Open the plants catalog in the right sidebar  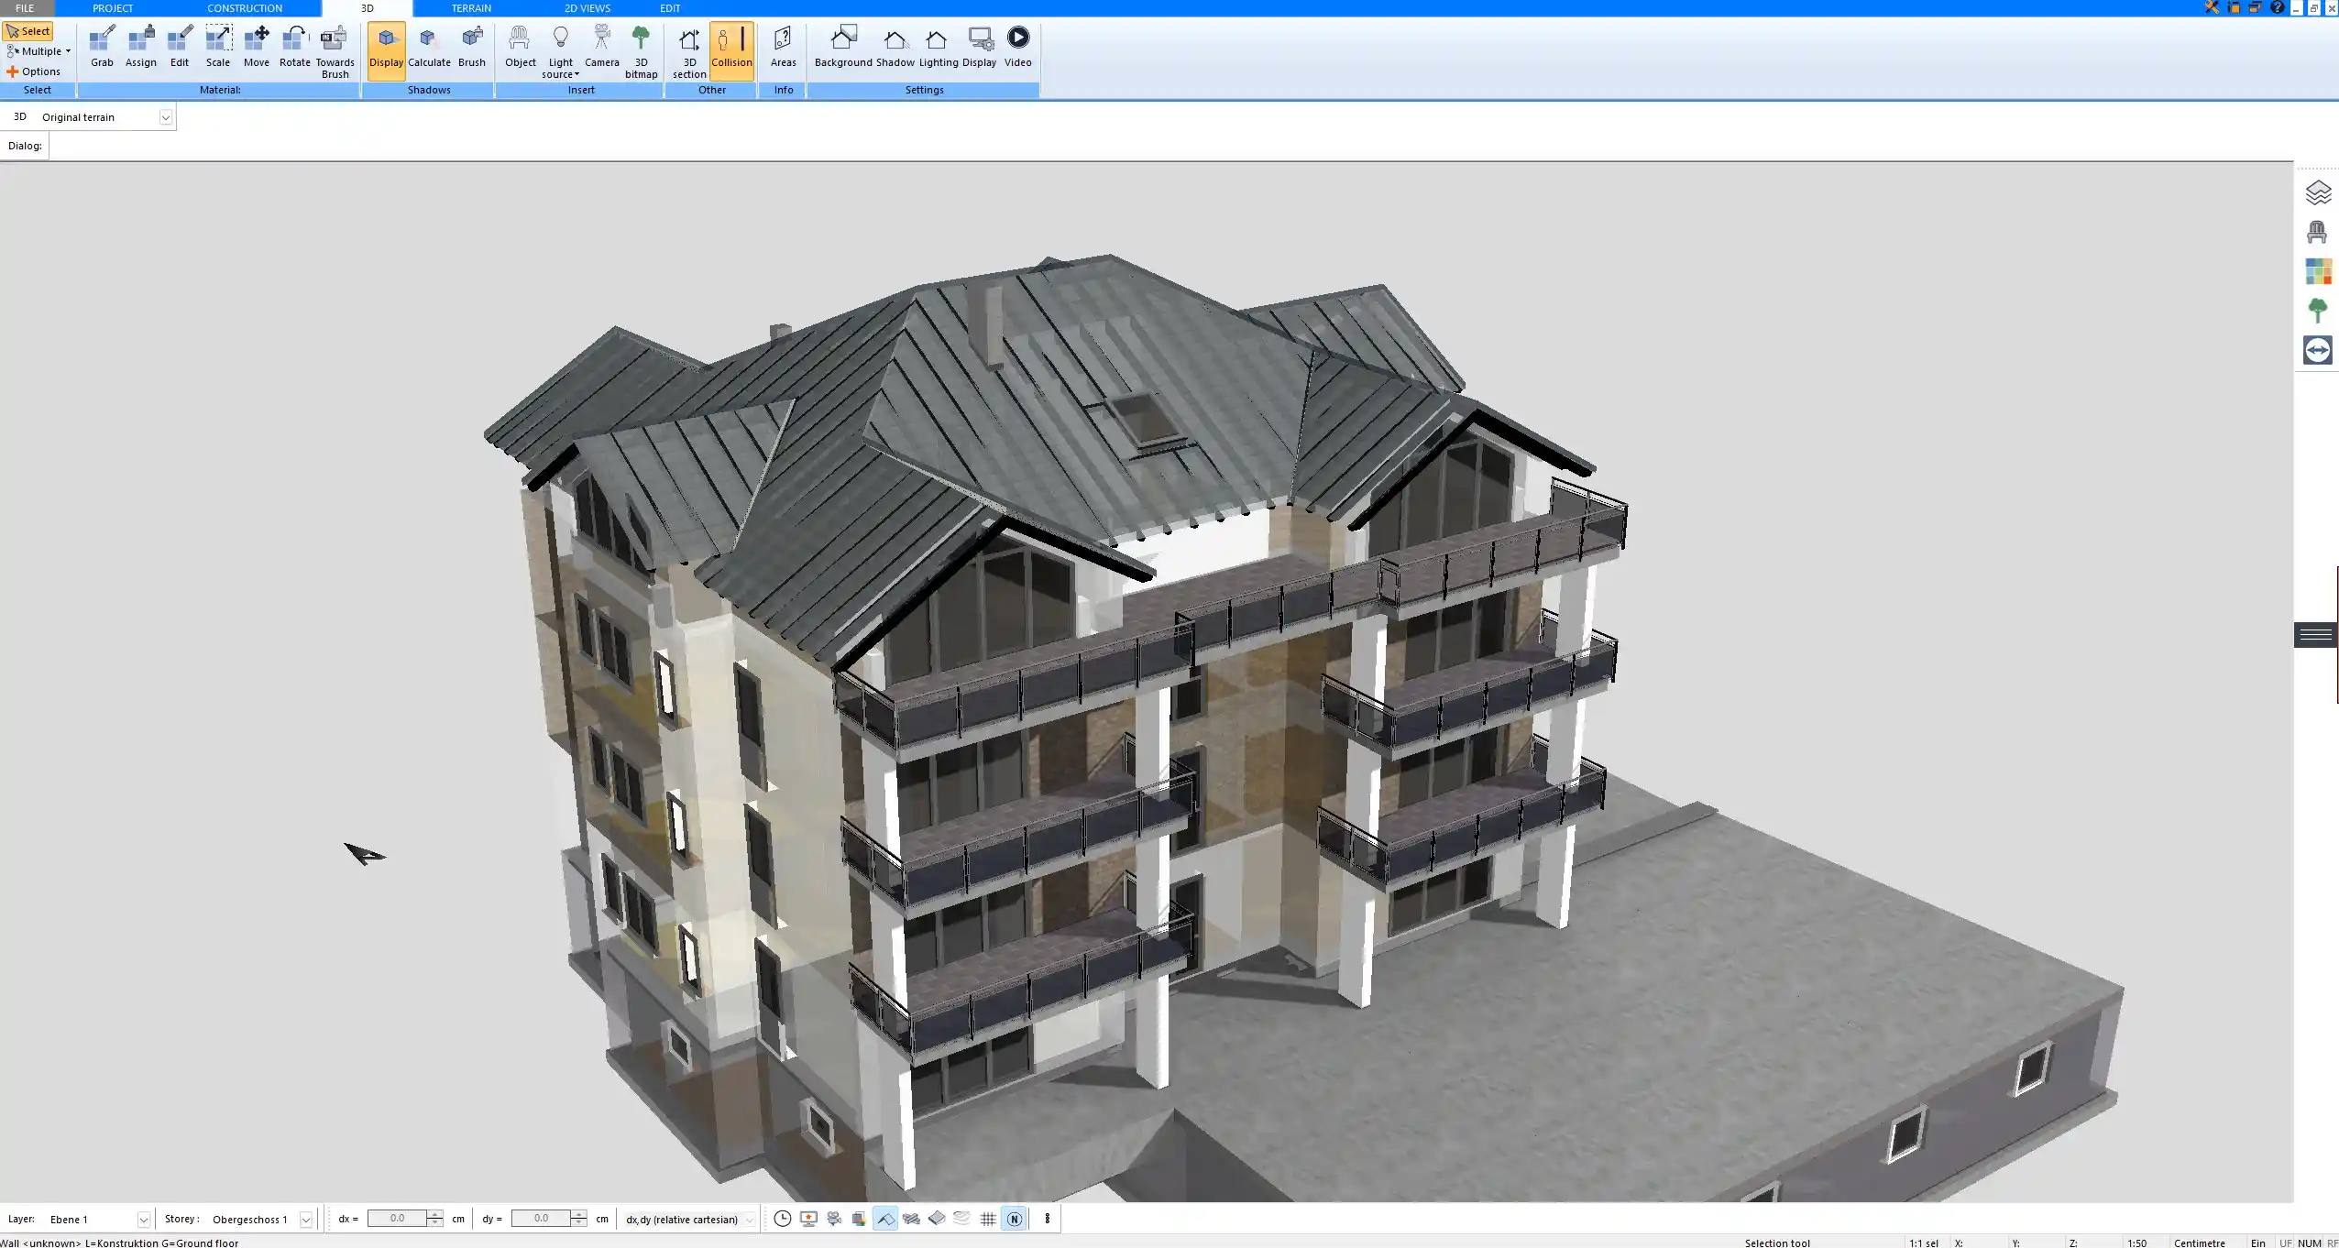pyautogui.click(x=2318, y=310)
